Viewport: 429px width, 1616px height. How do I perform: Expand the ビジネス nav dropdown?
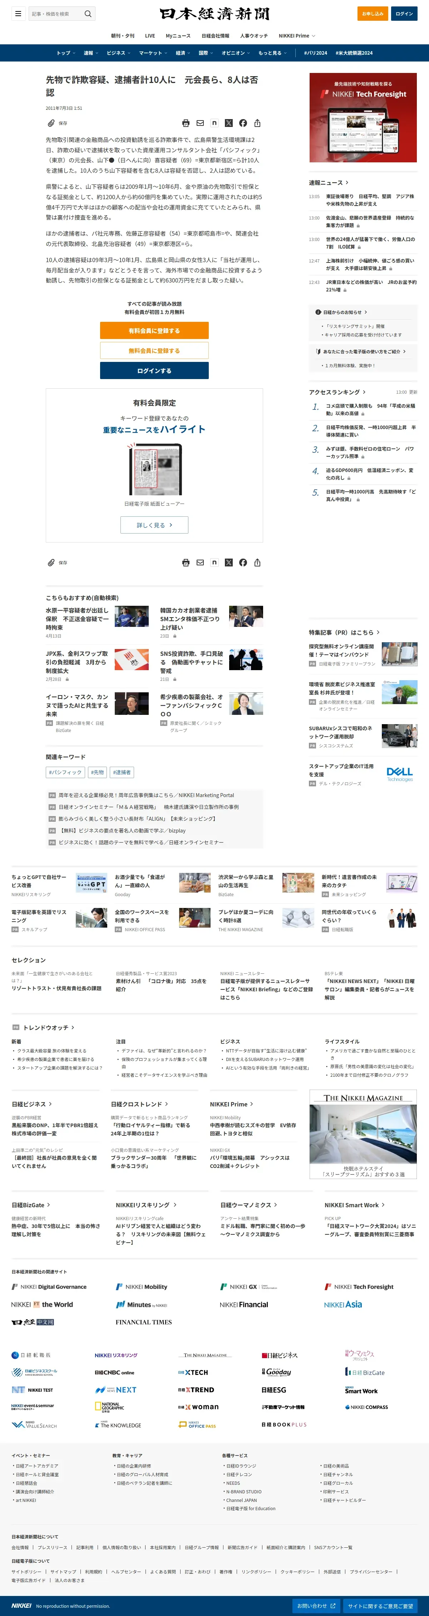(x=119, y=53)
